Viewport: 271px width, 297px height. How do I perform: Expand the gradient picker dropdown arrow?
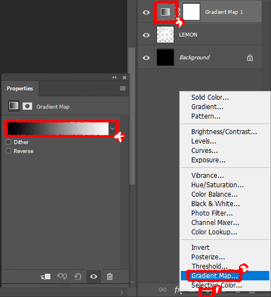[x=112, y=129]
